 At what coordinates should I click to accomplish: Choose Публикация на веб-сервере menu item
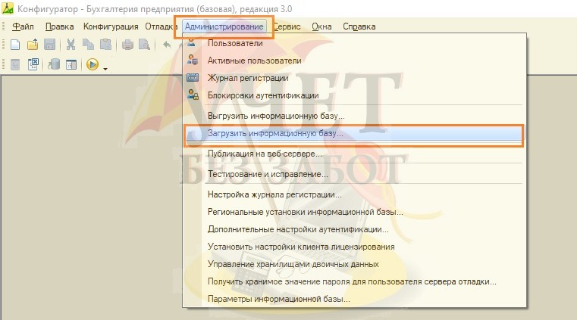tap(263, 154)
